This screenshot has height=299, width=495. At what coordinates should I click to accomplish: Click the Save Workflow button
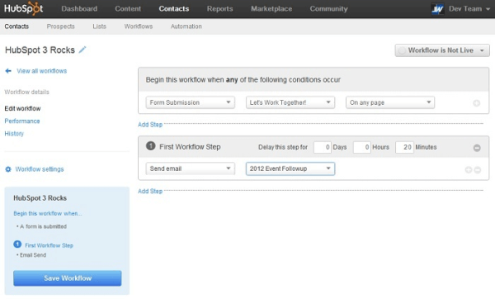click(x=68, y=278)
